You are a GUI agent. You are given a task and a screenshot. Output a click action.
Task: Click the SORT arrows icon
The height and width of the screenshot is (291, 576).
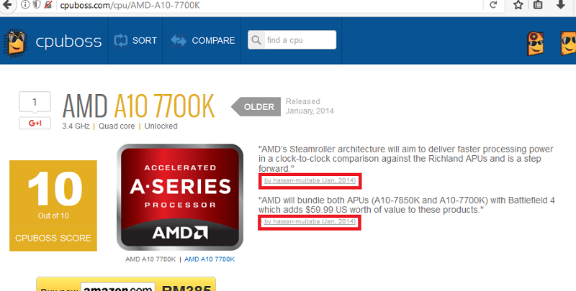point(120,40)
